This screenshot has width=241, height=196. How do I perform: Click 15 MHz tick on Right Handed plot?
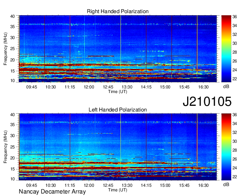[x=12, y=71]
